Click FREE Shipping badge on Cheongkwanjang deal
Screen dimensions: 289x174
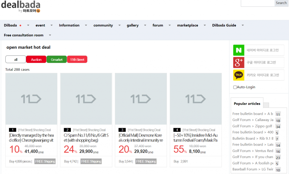45,161
